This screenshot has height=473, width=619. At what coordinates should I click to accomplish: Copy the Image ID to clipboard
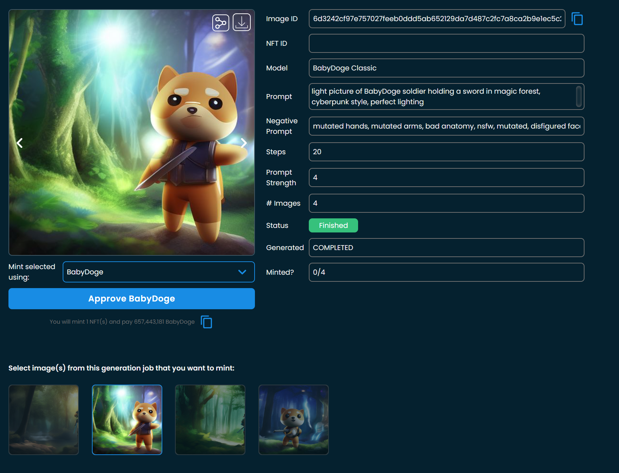[577, 19]
